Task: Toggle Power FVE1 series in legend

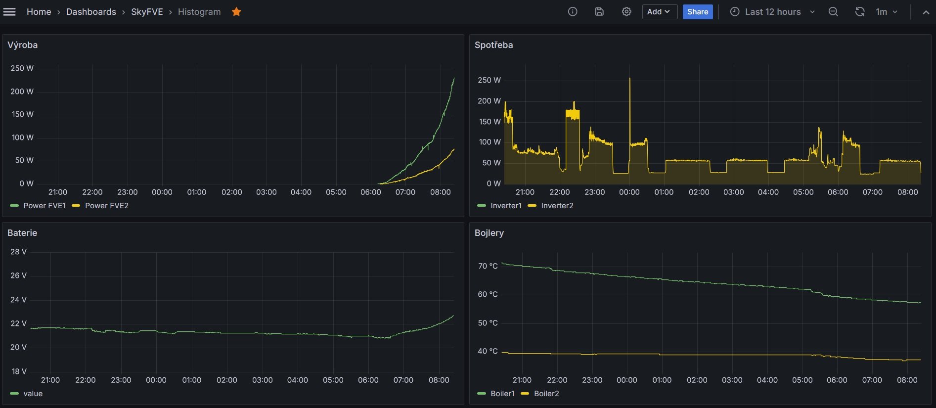Action: point(44,206)
